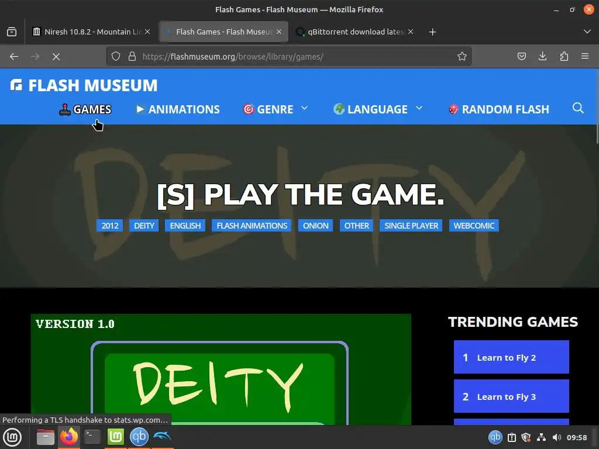Open the security shield tray icon

526,437
